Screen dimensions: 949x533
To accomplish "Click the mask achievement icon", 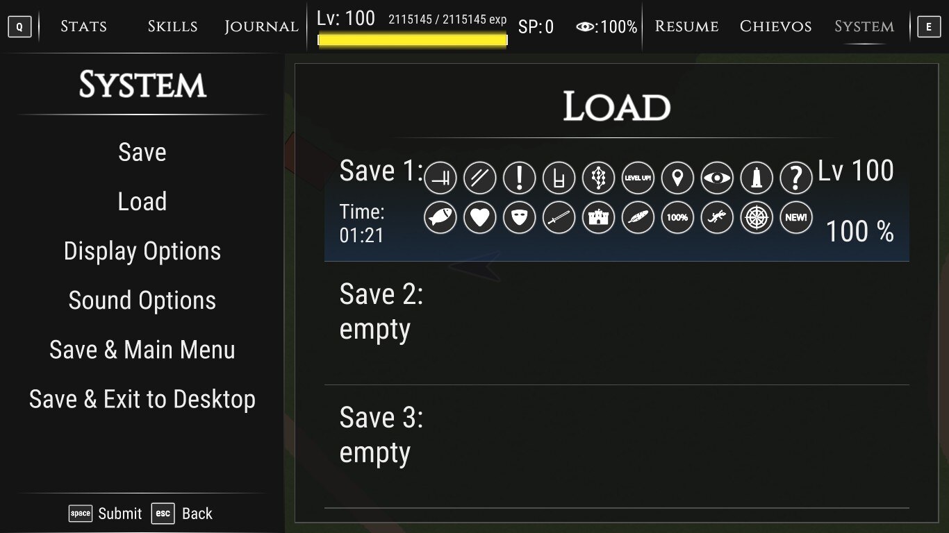I will (x=520, y=218).
